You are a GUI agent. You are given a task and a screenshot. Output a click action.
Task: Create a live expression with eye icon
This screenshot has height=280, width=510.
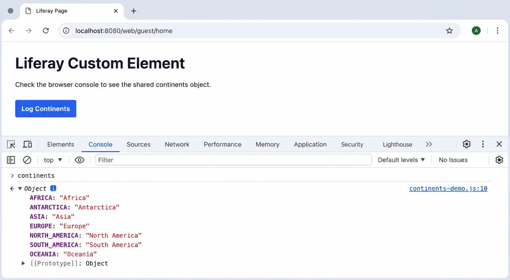80,160
